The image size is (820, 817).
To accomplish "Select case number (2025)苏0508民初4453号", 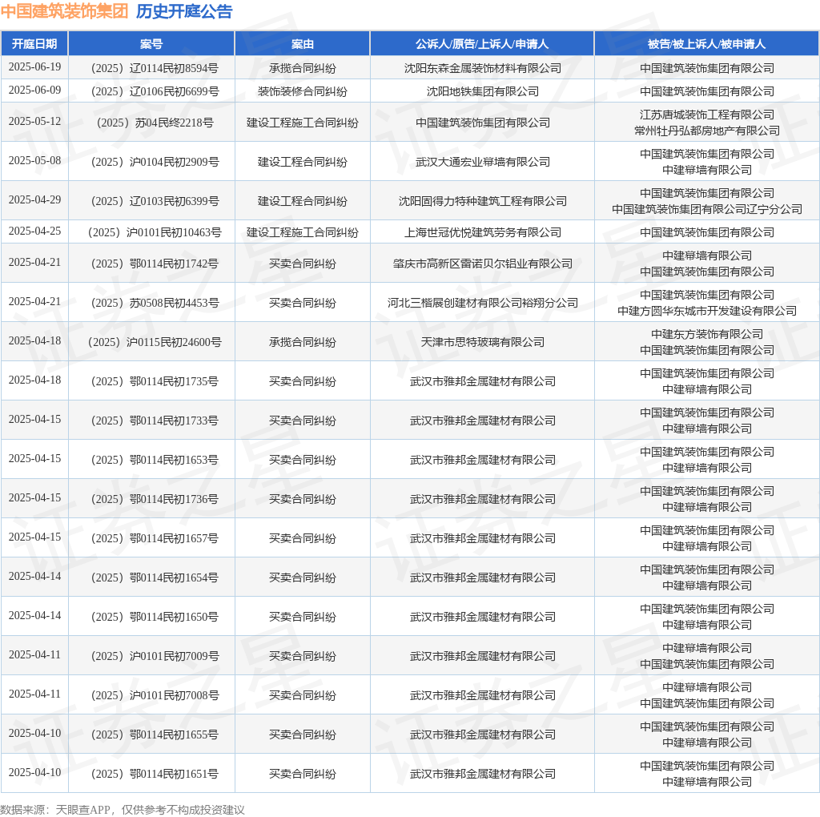I will pos(155,304).
